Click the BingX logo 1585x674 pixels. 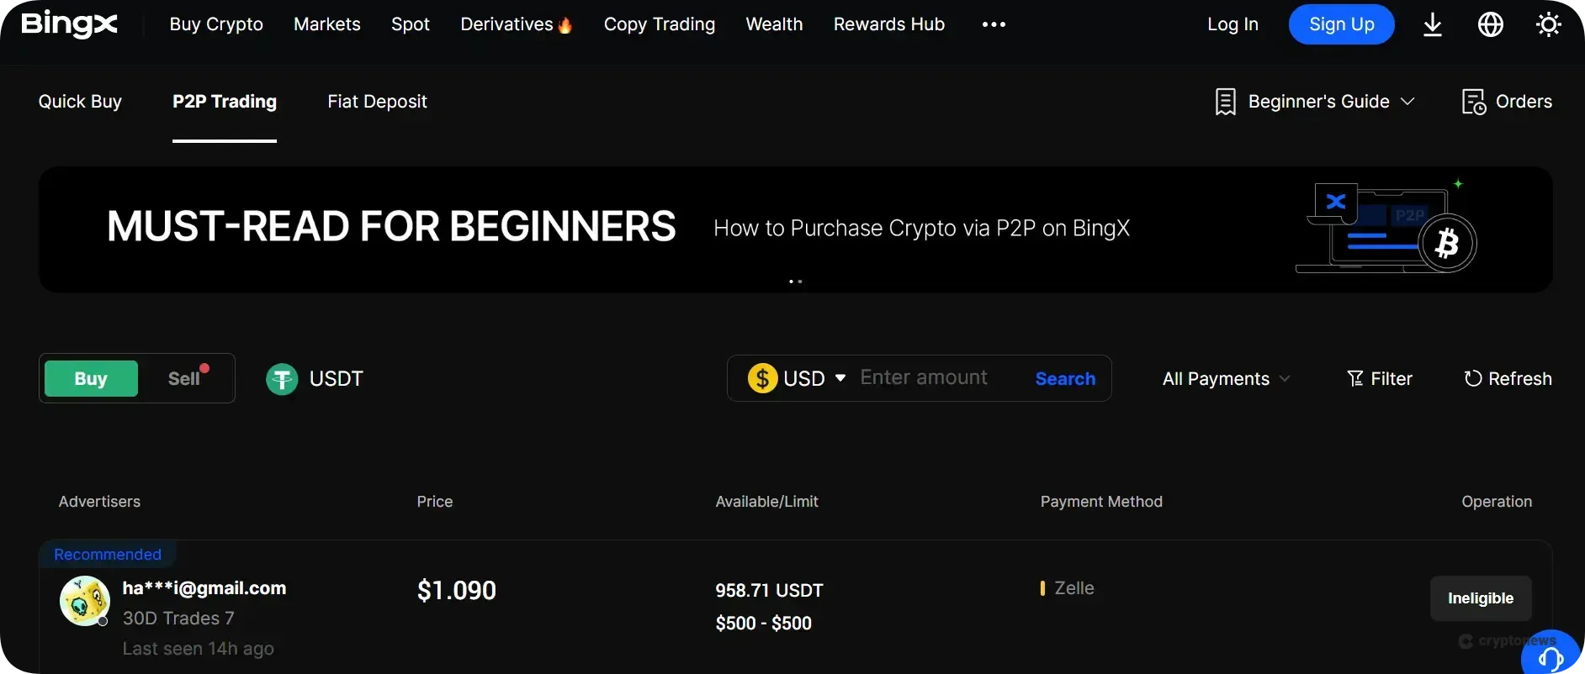pos(69,24)
